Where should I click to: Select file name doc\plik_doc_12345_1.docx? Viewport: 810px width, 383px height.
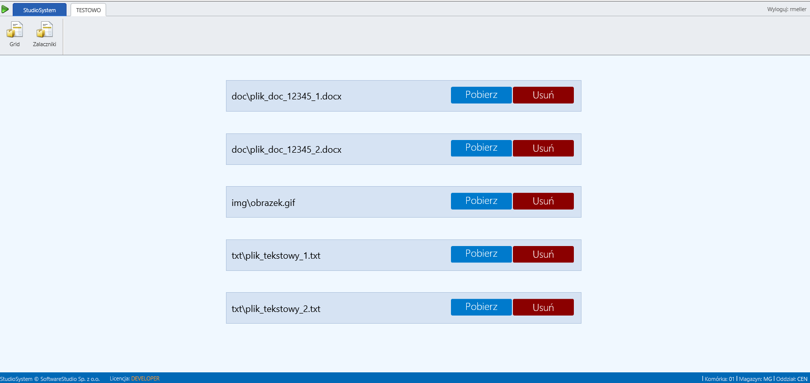point(286,96)
